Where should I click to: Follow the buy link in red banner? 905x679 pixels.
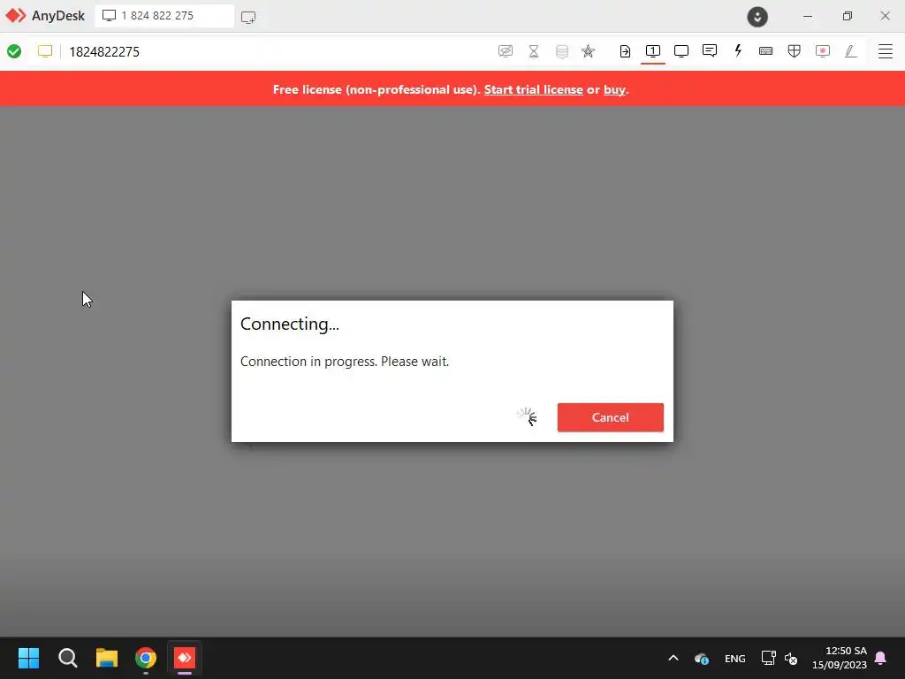(614, 89)
